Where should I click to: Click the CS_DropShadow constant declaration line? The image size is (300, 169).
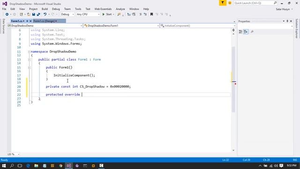88,86
